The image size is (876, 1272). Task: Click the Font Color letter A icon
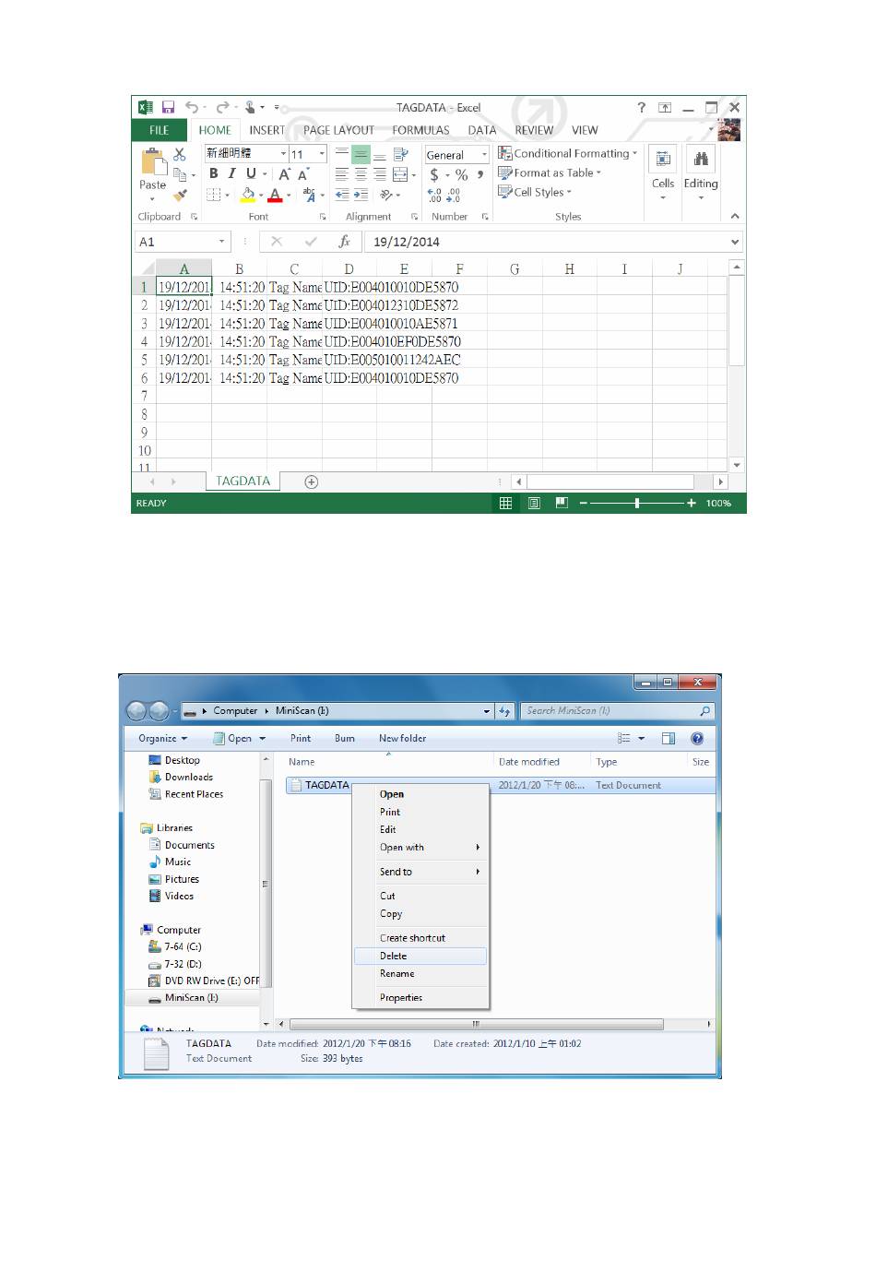(x=275, y=195)
